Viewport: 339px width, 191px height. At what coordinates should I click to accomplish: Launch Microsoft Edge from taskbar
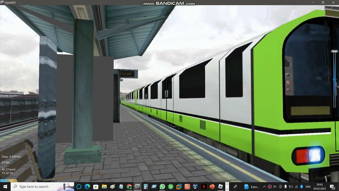87,186
